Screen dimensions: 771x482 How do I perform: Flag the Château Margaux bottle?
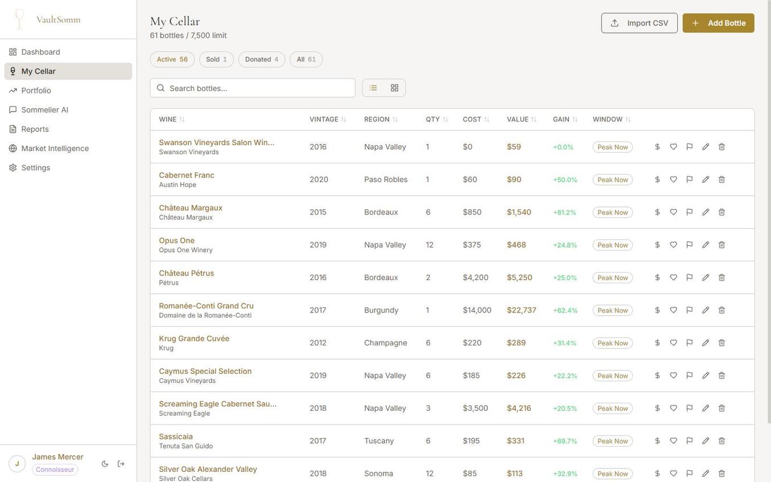point(690,212)
